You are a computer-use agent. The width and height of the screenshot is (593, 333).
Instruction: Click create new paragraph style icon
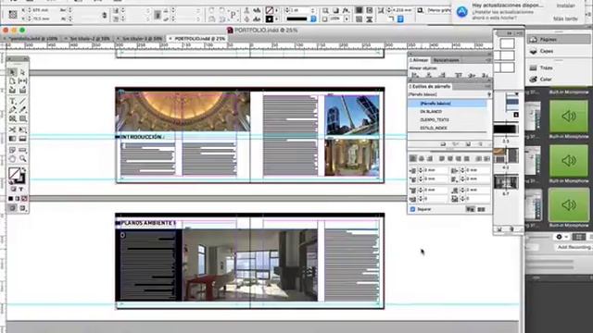point(469,144)
